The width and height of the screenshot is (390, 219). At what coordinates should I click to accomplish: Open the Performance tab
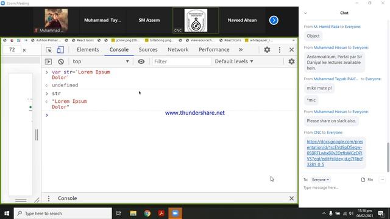click(x=214, y=50)
